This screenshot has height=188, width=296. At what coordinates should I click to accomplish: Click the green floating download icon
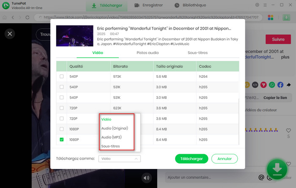(277, 168)
